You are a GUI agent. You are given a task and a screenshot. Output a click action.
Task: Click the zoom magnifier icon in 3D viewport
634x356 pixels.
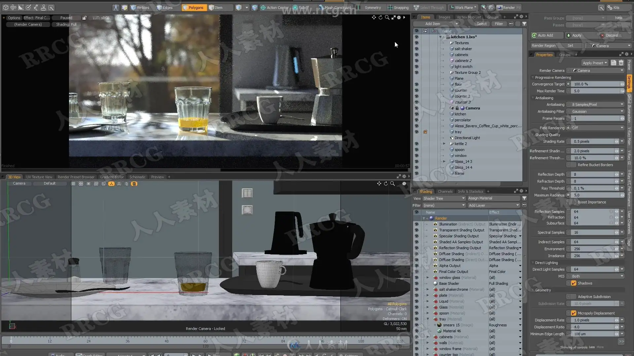point(393,184)
